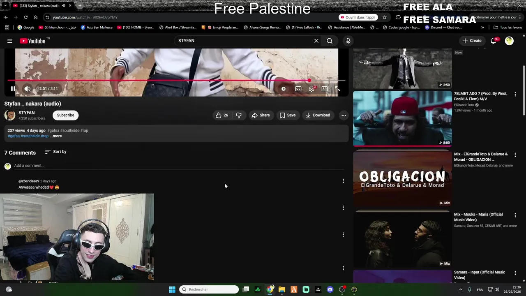526x296 pixels.
Task: Open more actions next to Download
Action: point(344,115)
